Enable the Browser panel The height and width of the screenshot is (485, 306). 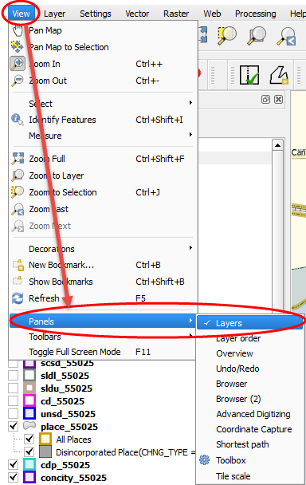(249, 384)
